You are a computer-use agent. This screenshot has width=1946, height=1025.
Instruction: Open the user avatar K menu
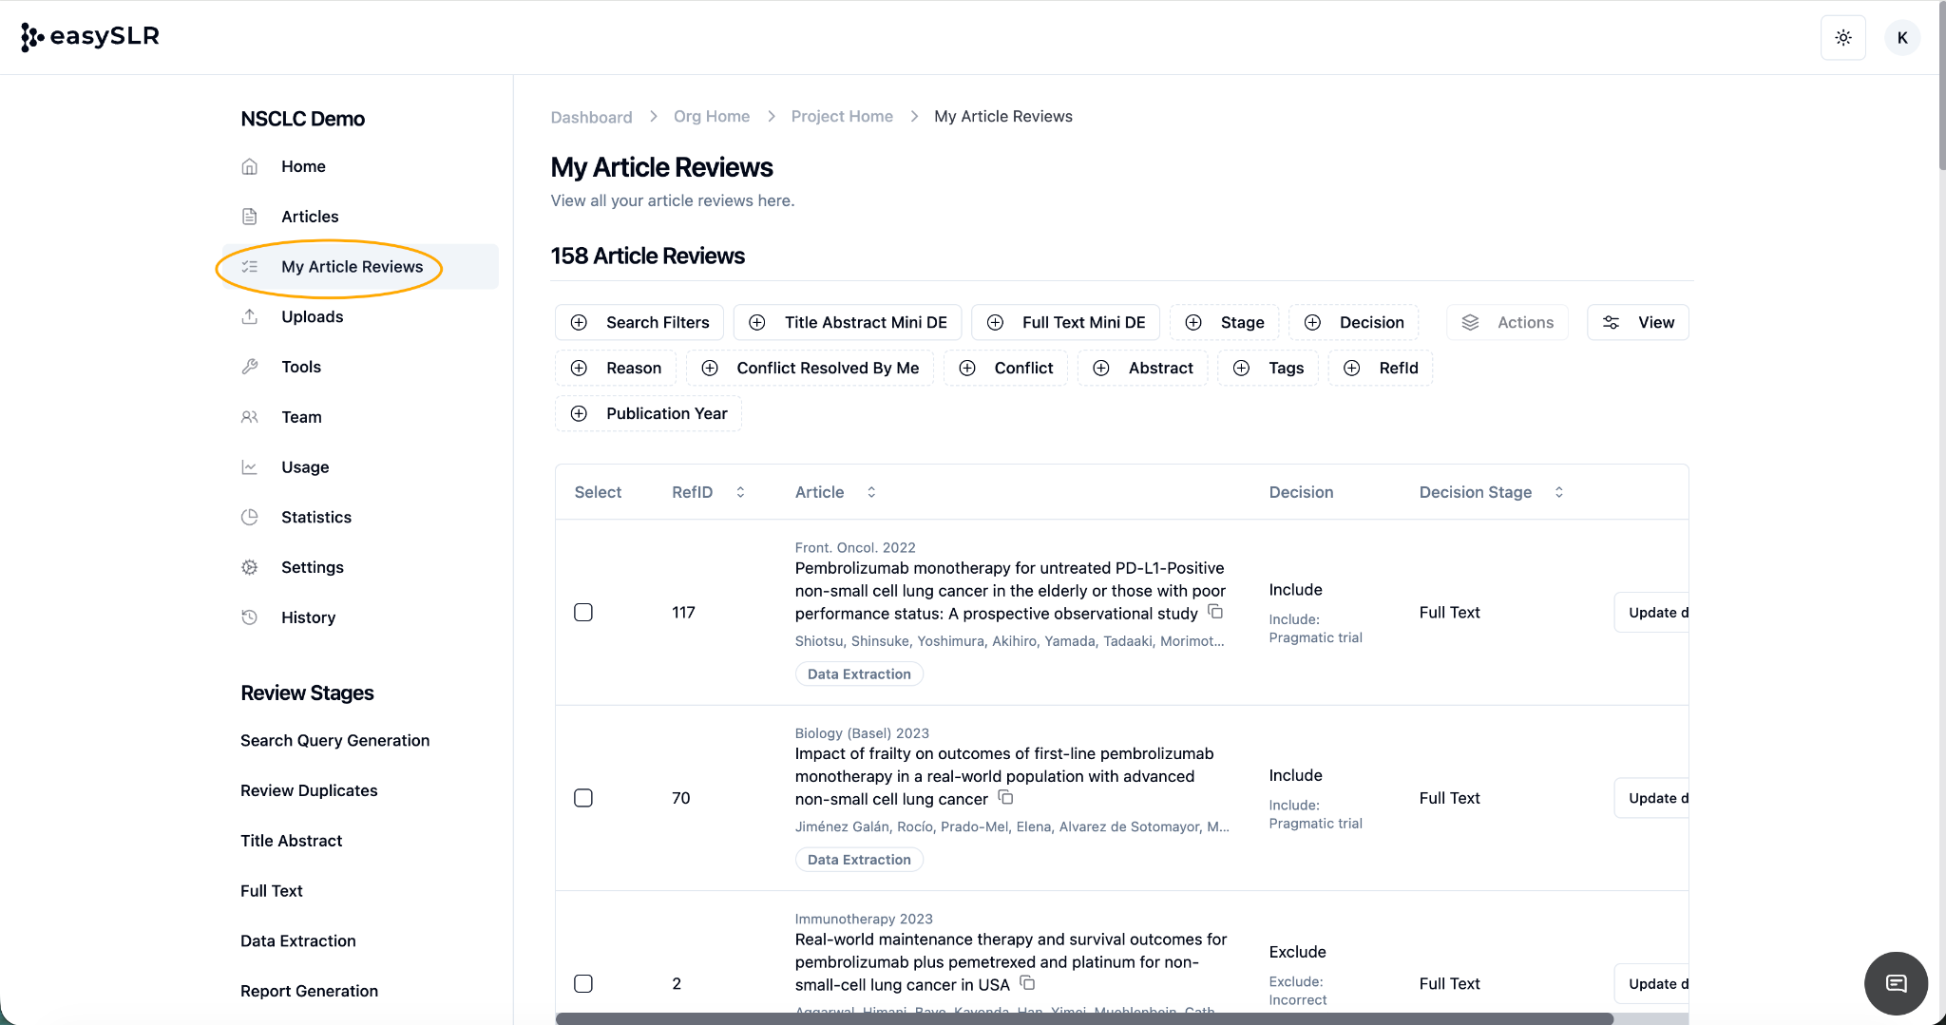tap(1901, 38)
